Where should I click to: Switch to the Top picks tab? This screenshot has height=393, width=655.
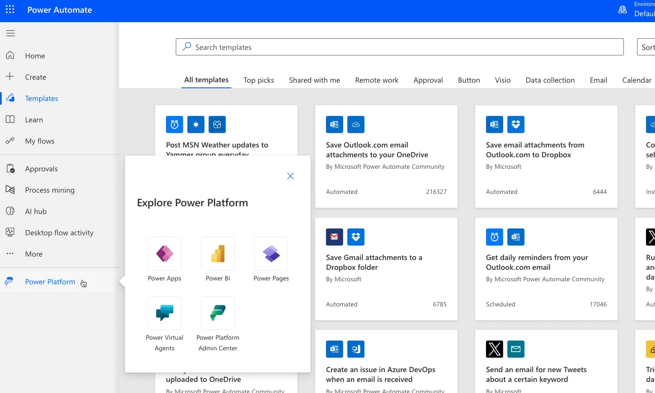[x=259, y=80]
